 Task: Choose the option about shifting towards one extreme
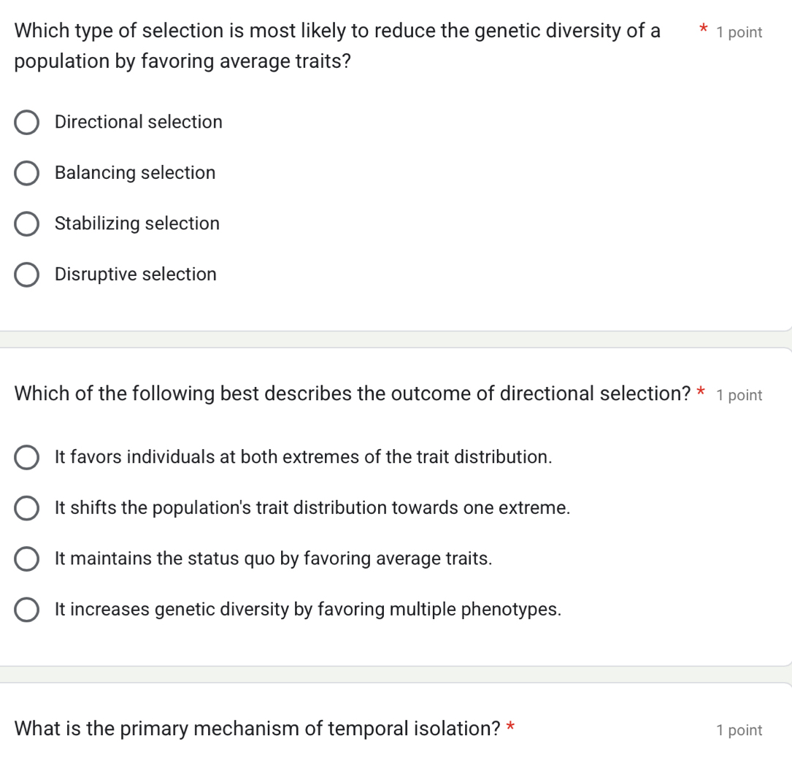27,507
